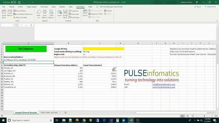Viewport: 219px width, 123px height.
Task: Open control Properties
Action: [x=74, y=11]
